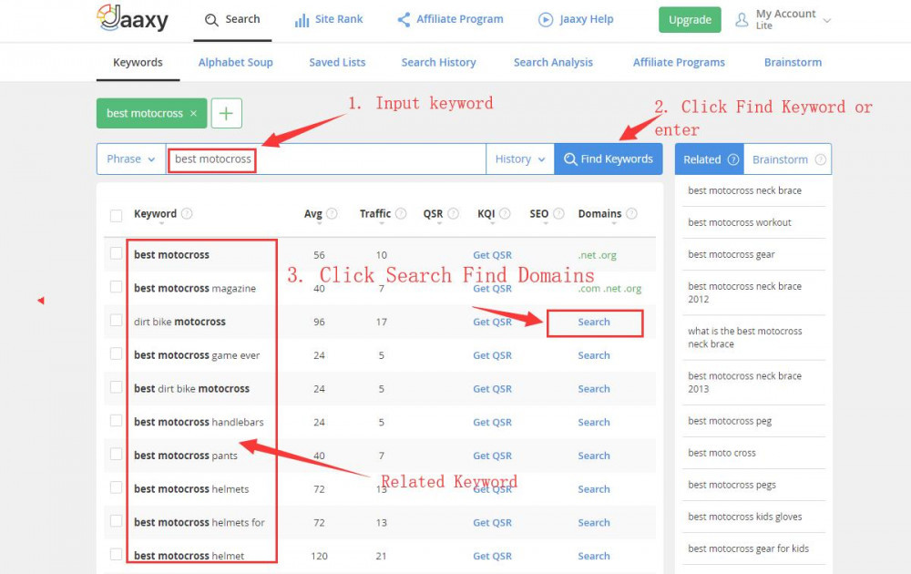This screenshot has width=911, height=574.
Task: Click the Site Rank bar chart icon
Action: pyautogui.click(x=302, y=20)
